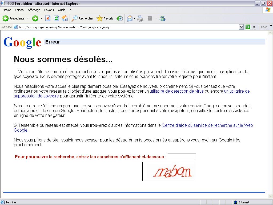Click the mabom captcha image

(169, 171)
